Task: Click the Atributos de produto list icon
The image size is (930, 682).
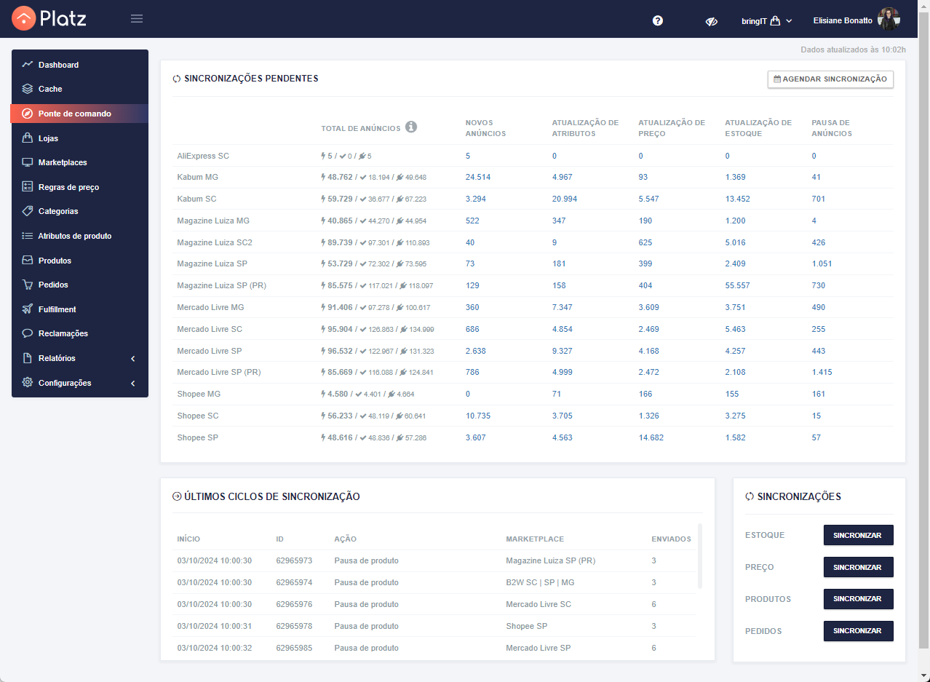Action: point(28,236)
